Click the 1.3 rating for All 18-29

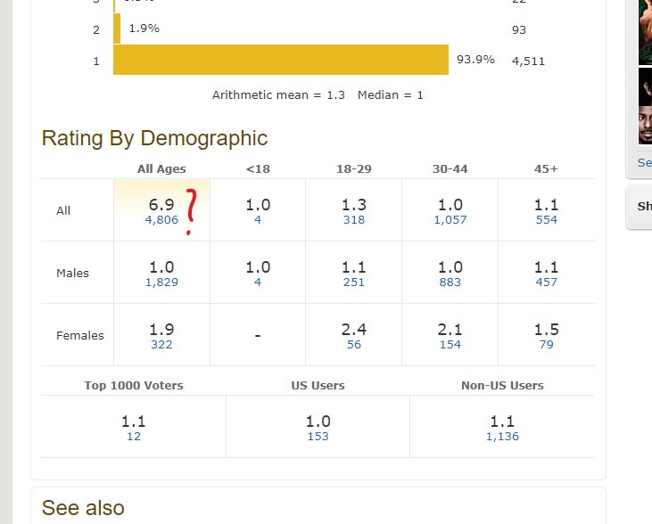click(x=354, y=204)
